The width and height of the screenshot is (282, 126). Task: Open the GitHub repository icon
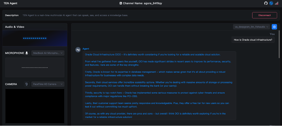coord(266,3)
